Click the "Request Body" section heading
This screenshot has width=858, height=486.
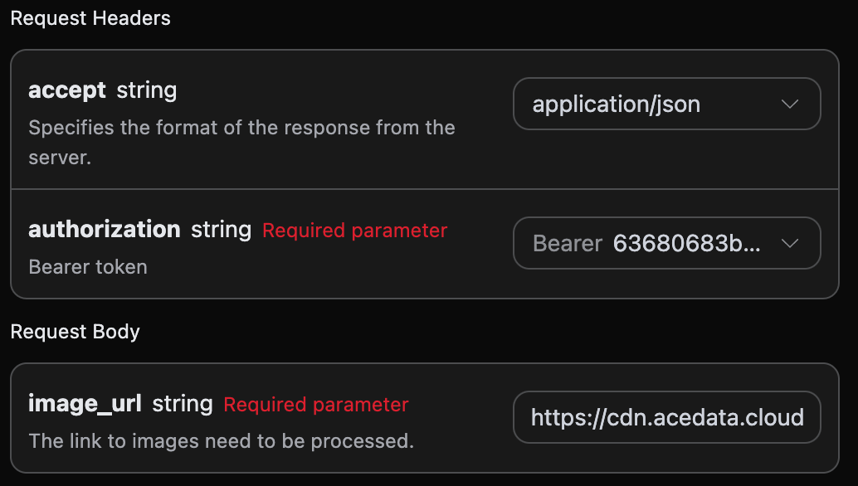[x=76, y=332]
